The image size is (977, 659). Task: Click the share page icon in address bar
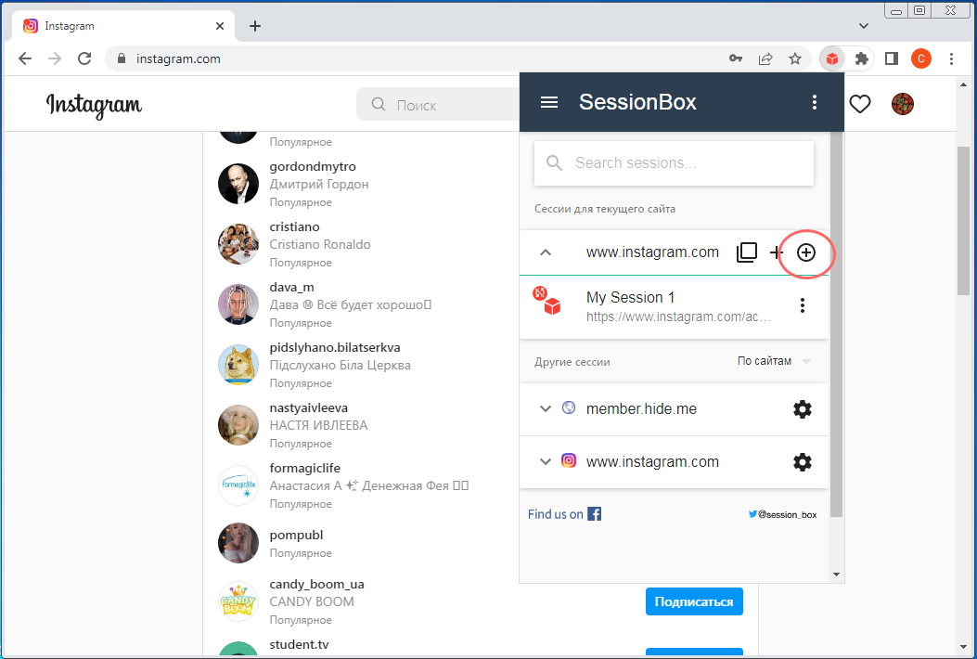[x=765, y=59]
